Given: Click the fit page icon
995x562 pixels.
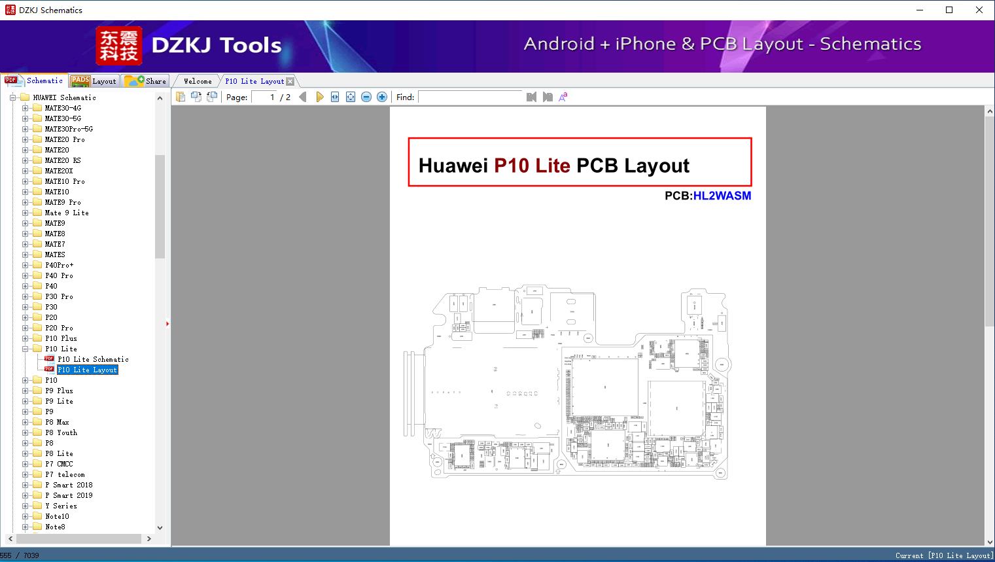Looking at the screenshot, I should 351,97.
